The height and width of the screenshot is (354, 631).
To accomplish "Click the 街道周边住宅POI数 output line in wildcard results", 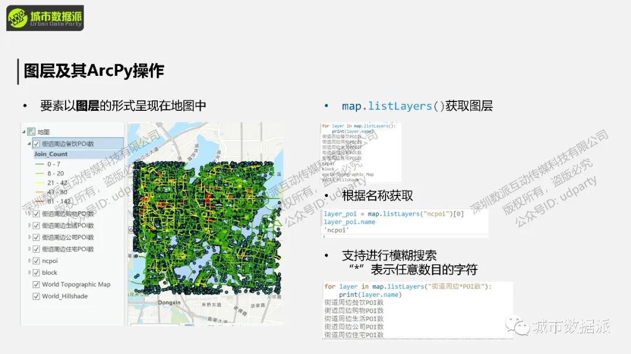I will click(x=354, y=335).
